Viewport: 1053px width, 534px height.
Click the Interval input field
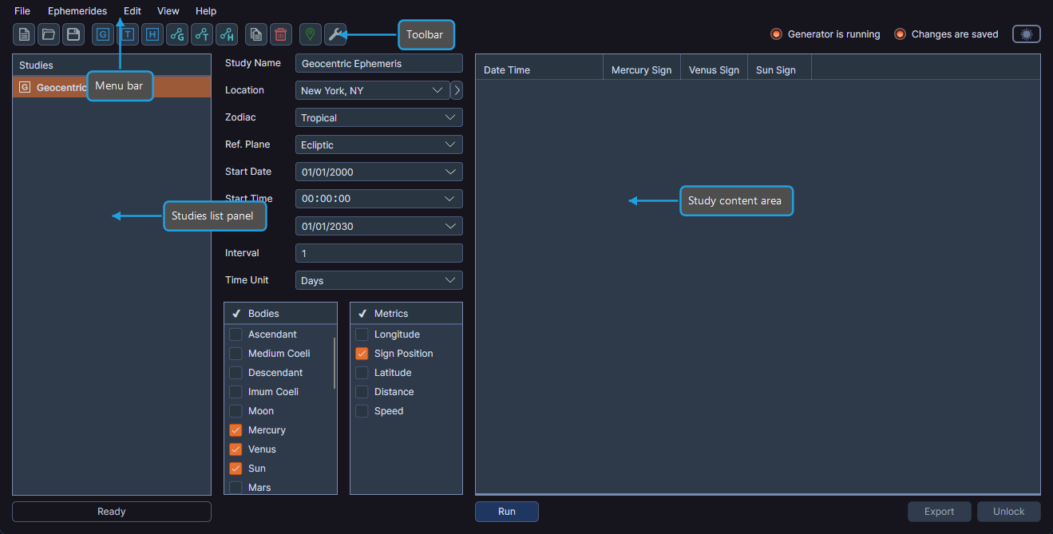click(378, 253)
